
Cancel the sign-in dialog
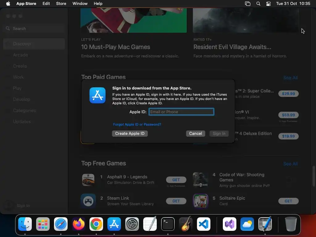click(x=195, y=133)
